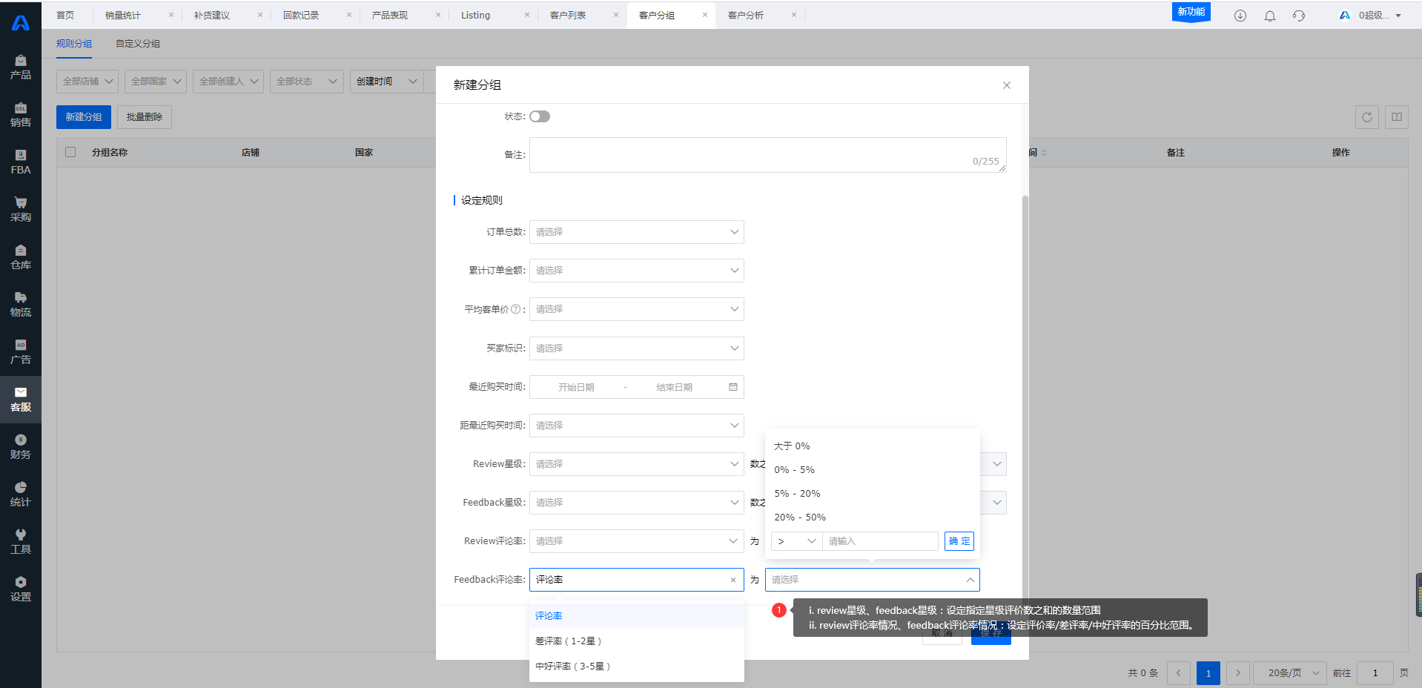
Task: Open the notification bell
Action: (x=1270, y=16)
